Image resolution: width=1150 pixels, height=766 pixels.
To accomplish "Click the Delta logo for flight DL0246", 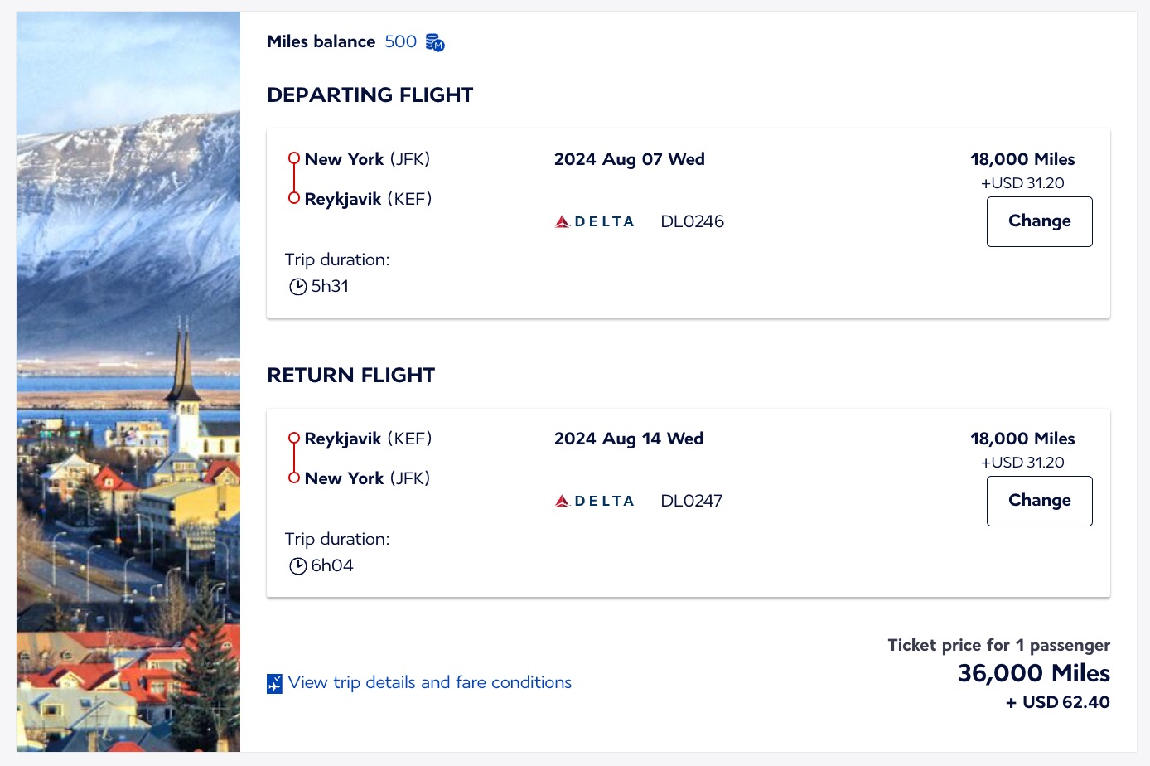I will [594, 221].
